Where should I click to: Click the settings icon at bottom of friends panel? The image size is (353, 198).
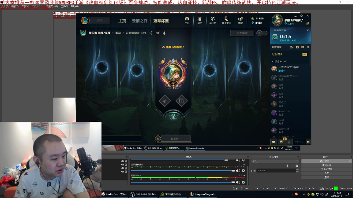coord(308,142)
